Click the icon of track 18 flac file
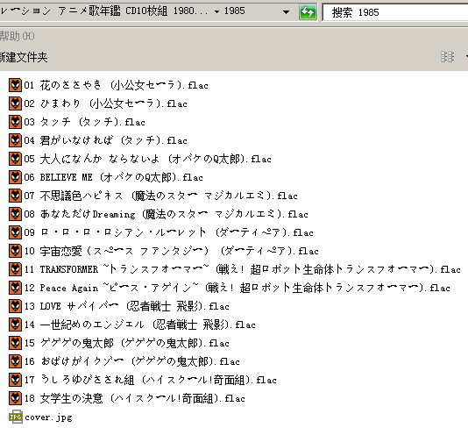The image size is (468, 428). [15, 398]
